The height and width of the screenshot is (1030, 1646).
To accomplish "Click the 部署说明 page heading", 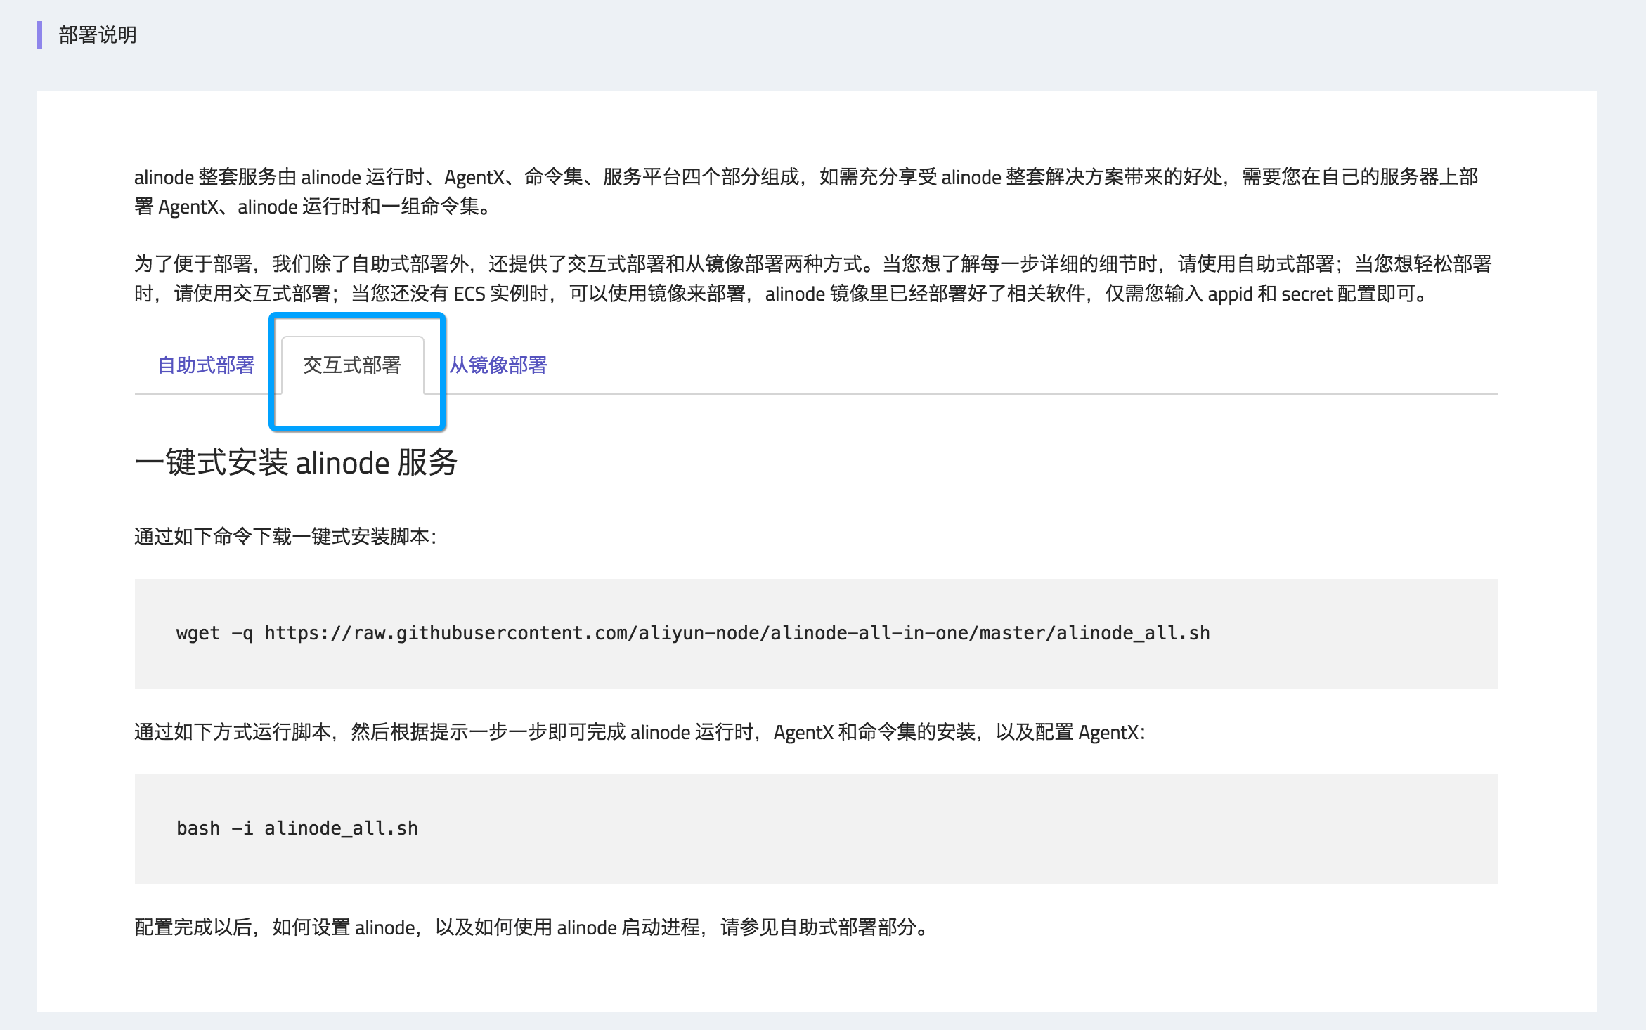I will [98, 35].
